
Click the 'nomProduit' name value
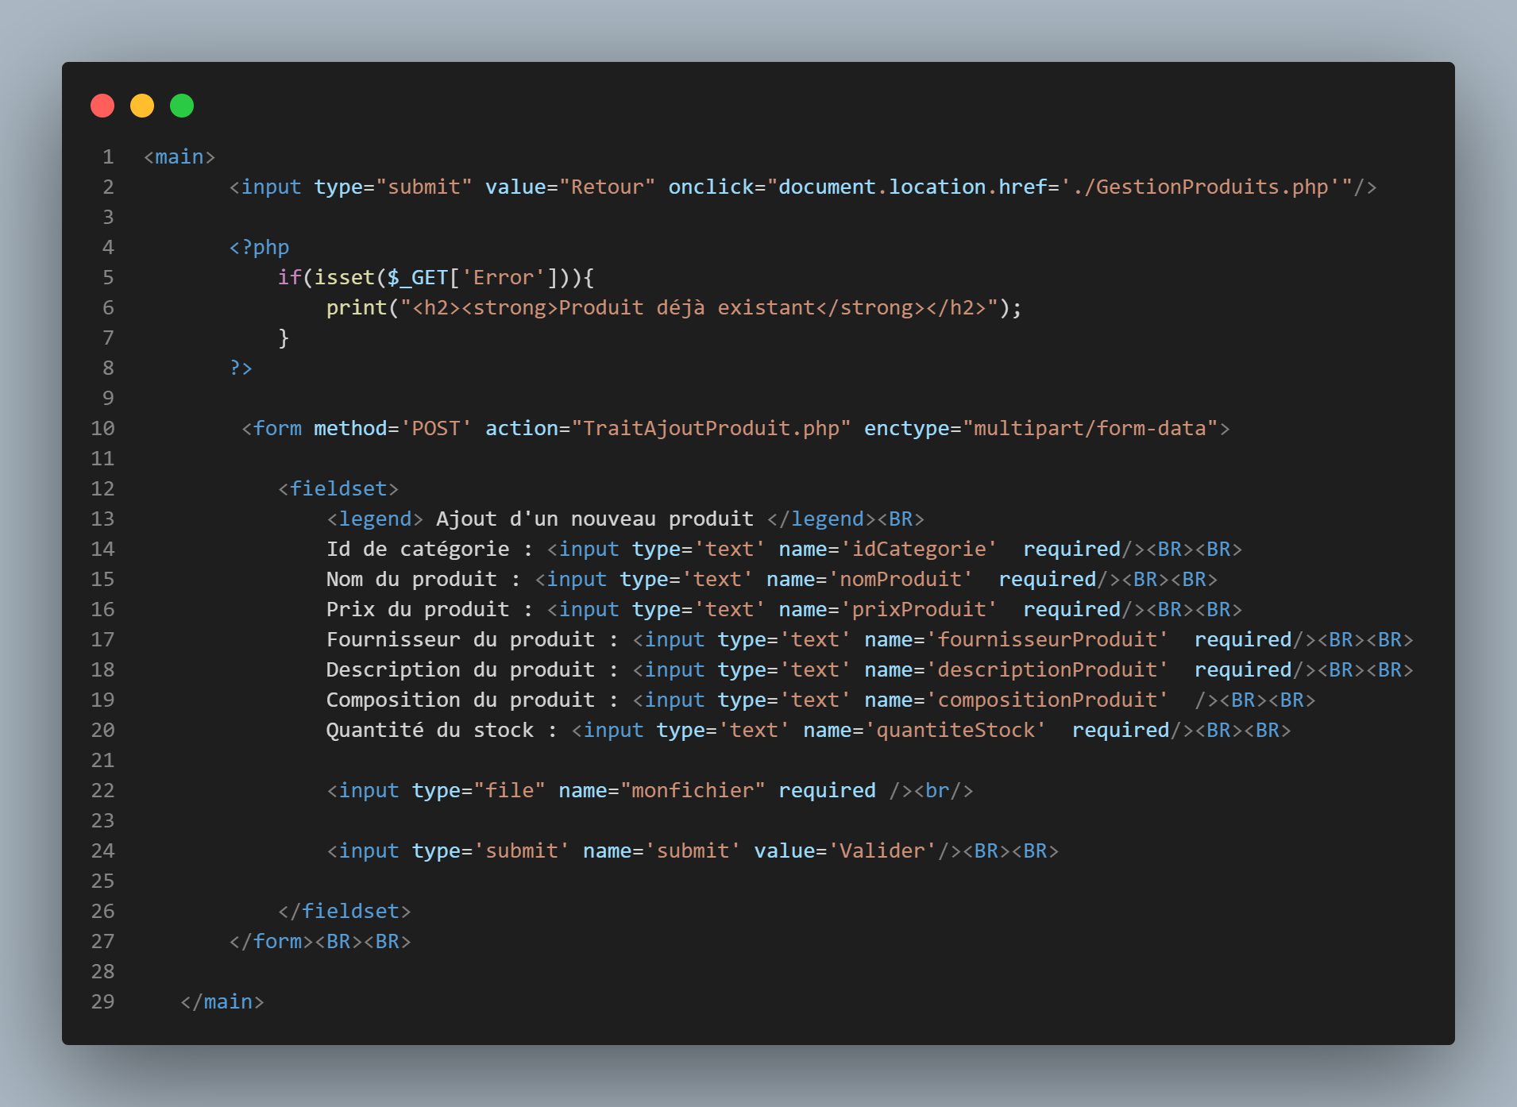click(x=901, y=580)
